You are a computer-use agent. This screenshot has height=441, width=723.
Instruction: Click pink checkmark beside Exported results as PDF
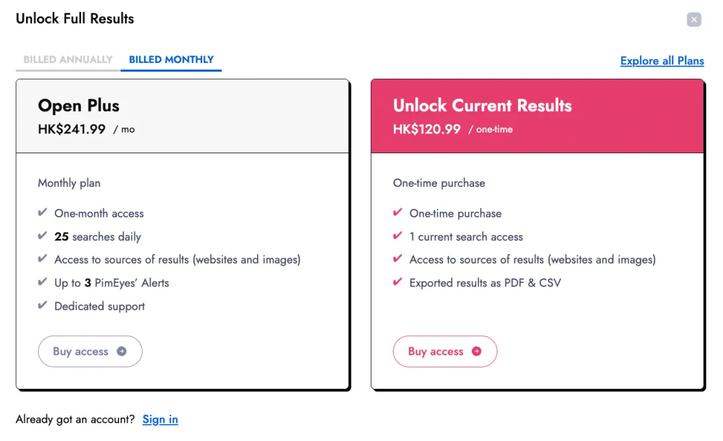tap(398, 282)
